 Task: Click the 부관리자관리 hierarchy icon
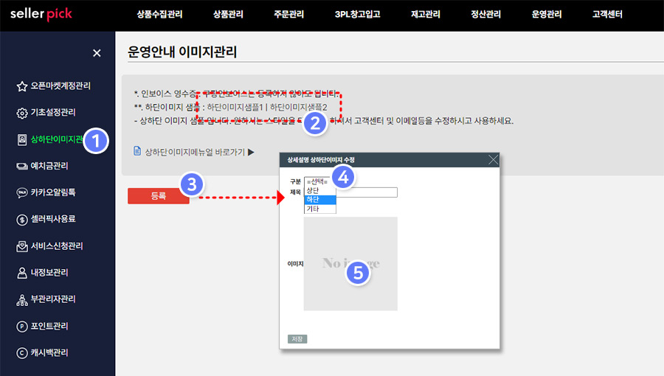(22, 299)
